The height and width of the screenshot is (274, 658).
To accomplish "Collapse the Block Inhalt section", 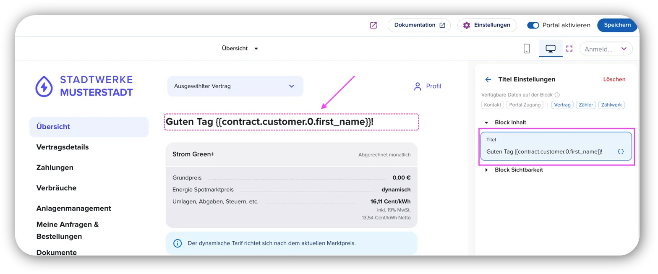I will point(506,123).
